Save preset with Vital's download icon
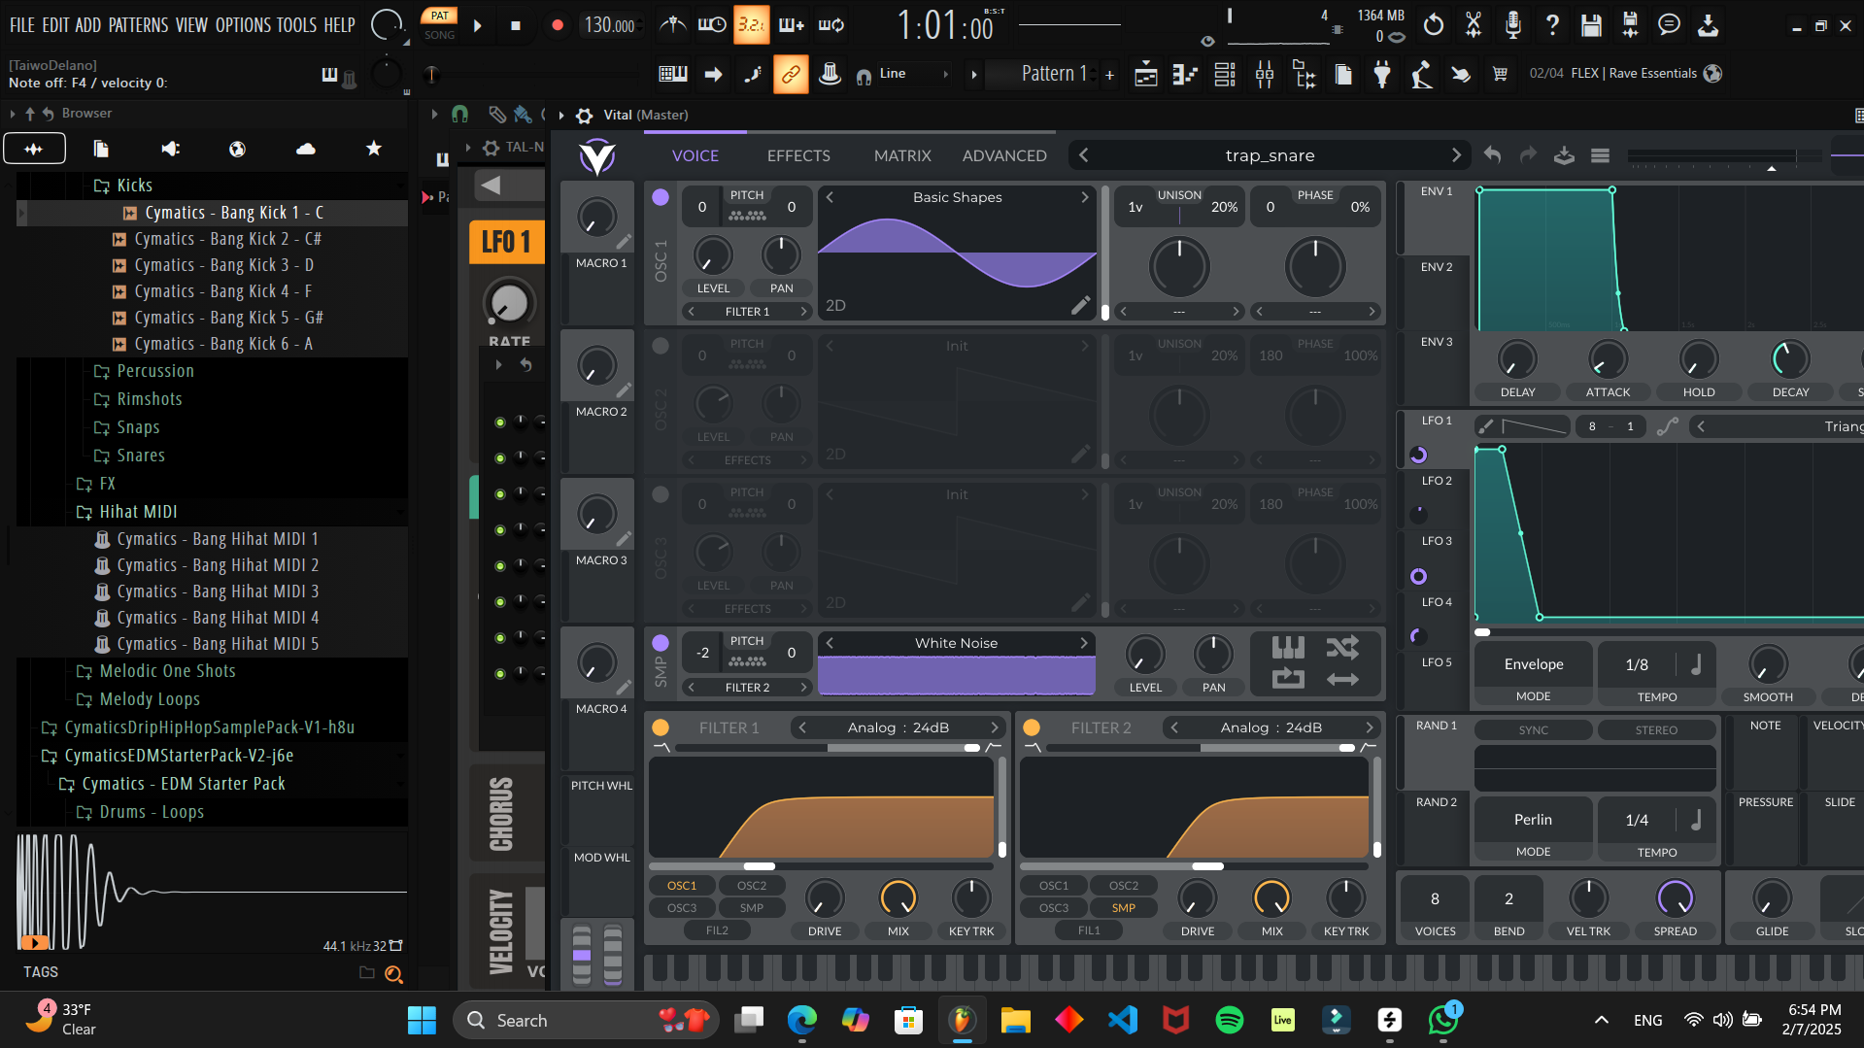Viewport: 1864px width, 1048px height. 1564,155
